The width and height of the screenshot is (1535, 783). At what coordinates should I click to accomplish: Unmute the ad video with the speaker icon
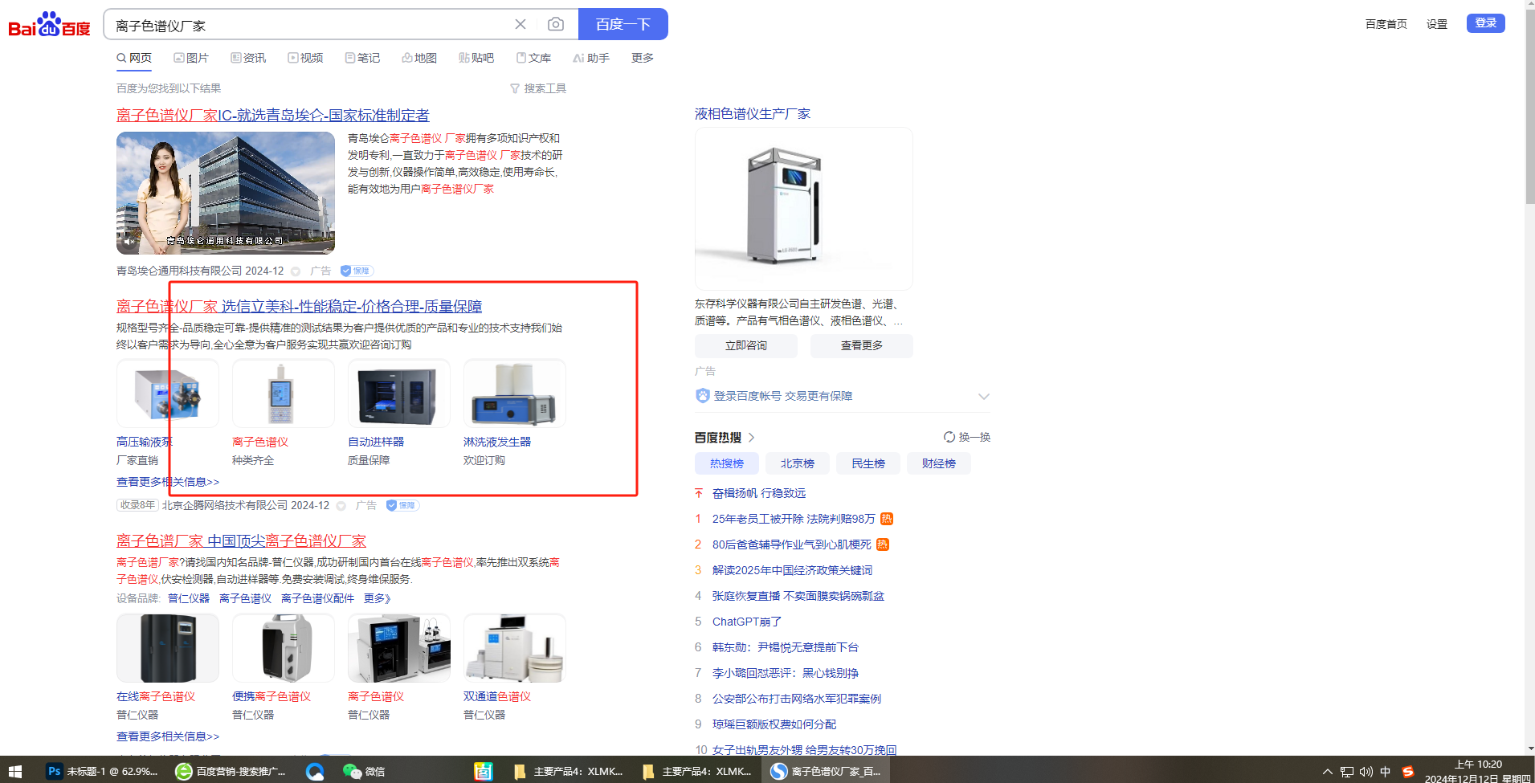click(129, 241)
